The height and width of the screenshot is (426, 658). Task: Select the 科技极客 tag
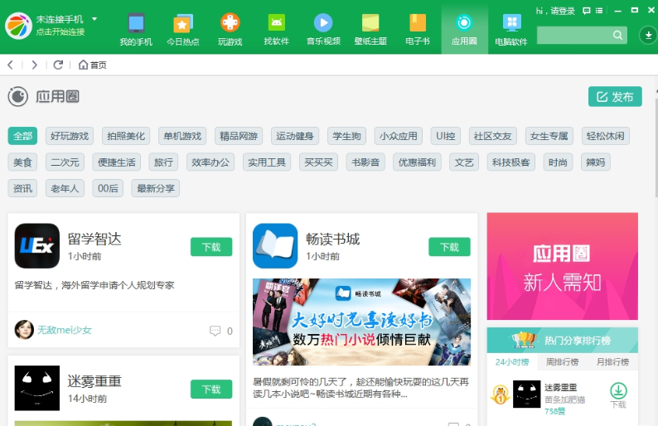(511, 162)
